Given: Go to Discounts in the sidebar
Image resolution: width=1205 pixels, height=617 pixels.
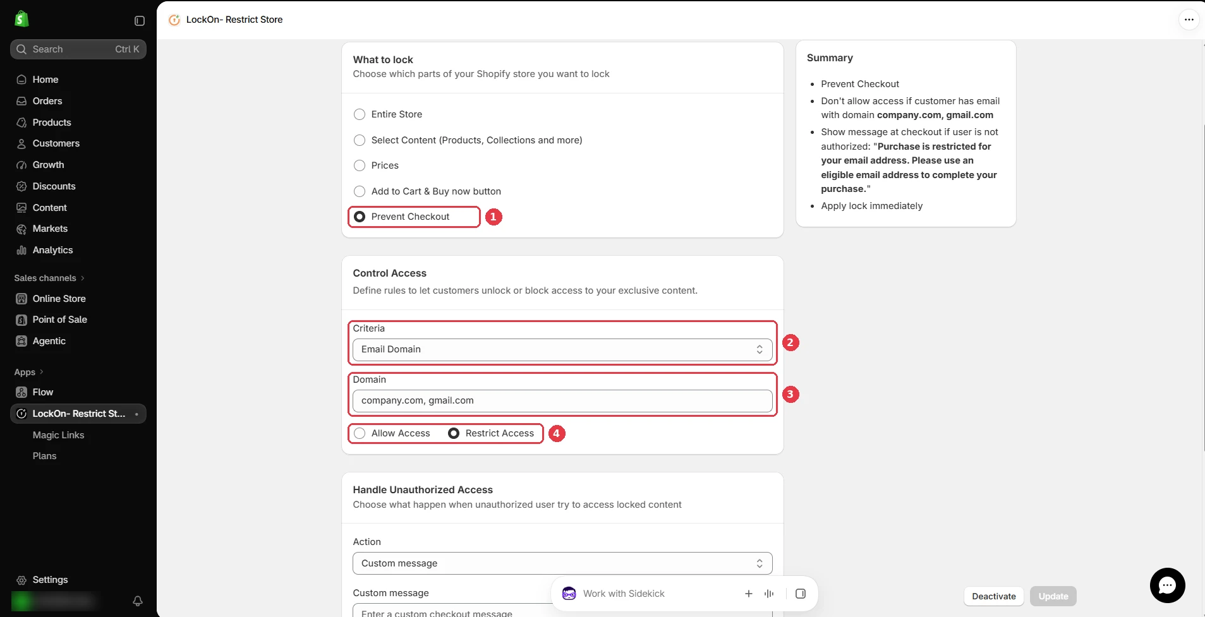Looking at the screenshot, I should 78,186.
